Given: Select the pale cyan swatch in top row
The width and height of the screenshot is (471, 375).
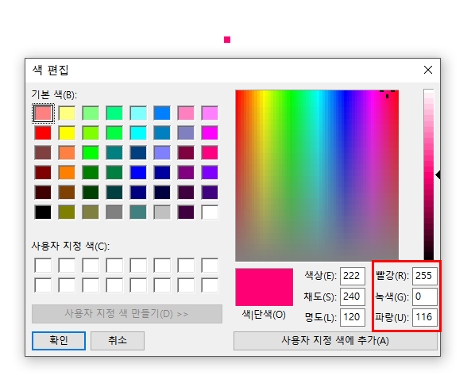Looking at the screenshot, I should [x=138, y=113].
